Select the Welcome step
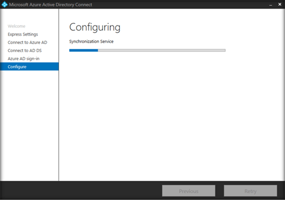This screenshot has width=285, height=200. (x=17, y=26)
